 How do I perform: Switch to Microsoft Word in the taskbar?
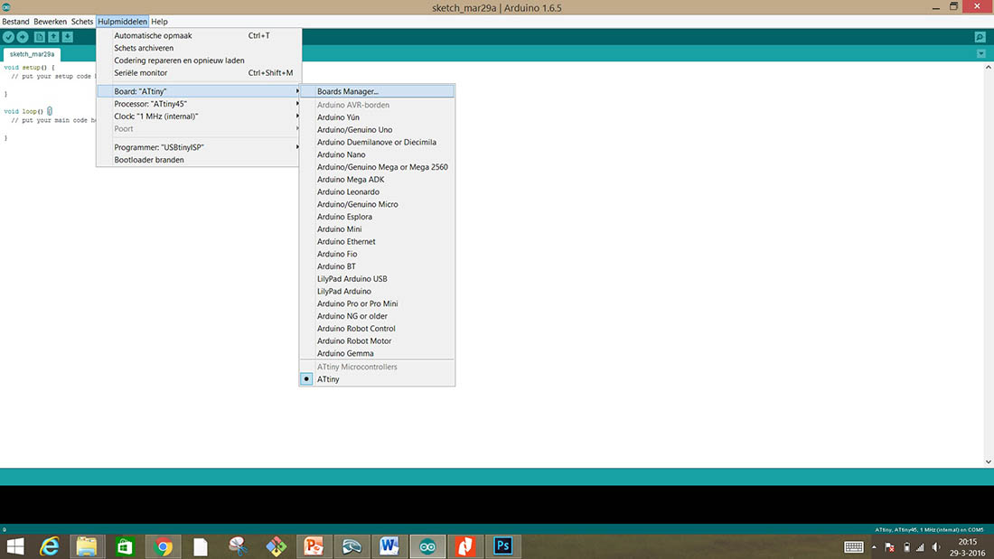(389, 545)
